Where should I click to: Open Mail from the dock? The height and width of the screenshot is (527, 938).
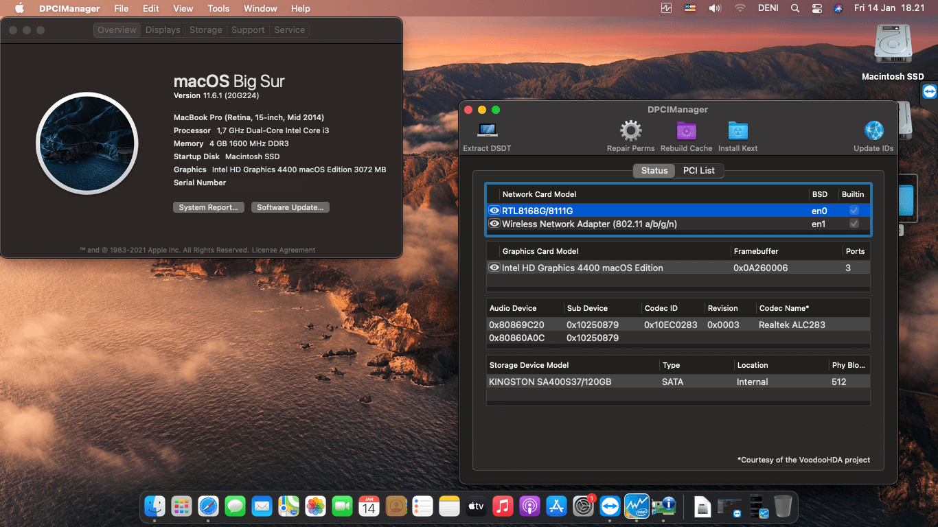[262, 506]
